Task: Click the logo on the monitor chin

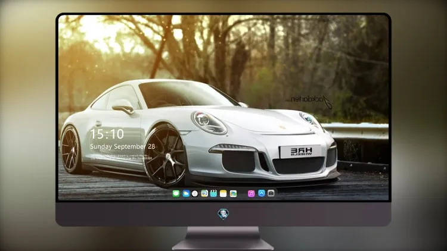Action: [223, 214]
